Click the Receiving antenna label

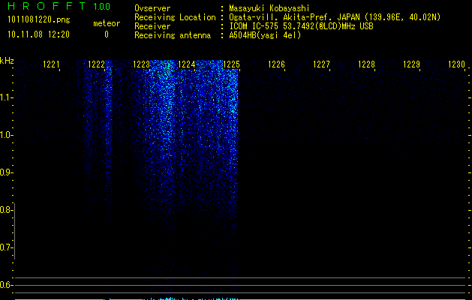[x=173, y=35]
